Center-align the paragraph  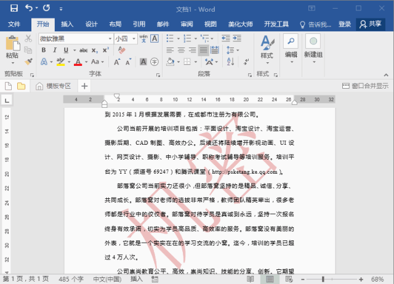pos(181,50)
